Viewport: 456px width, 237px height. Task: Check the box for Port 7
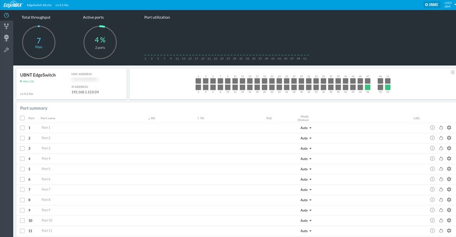pyautogui.click(x=22, y=190)
